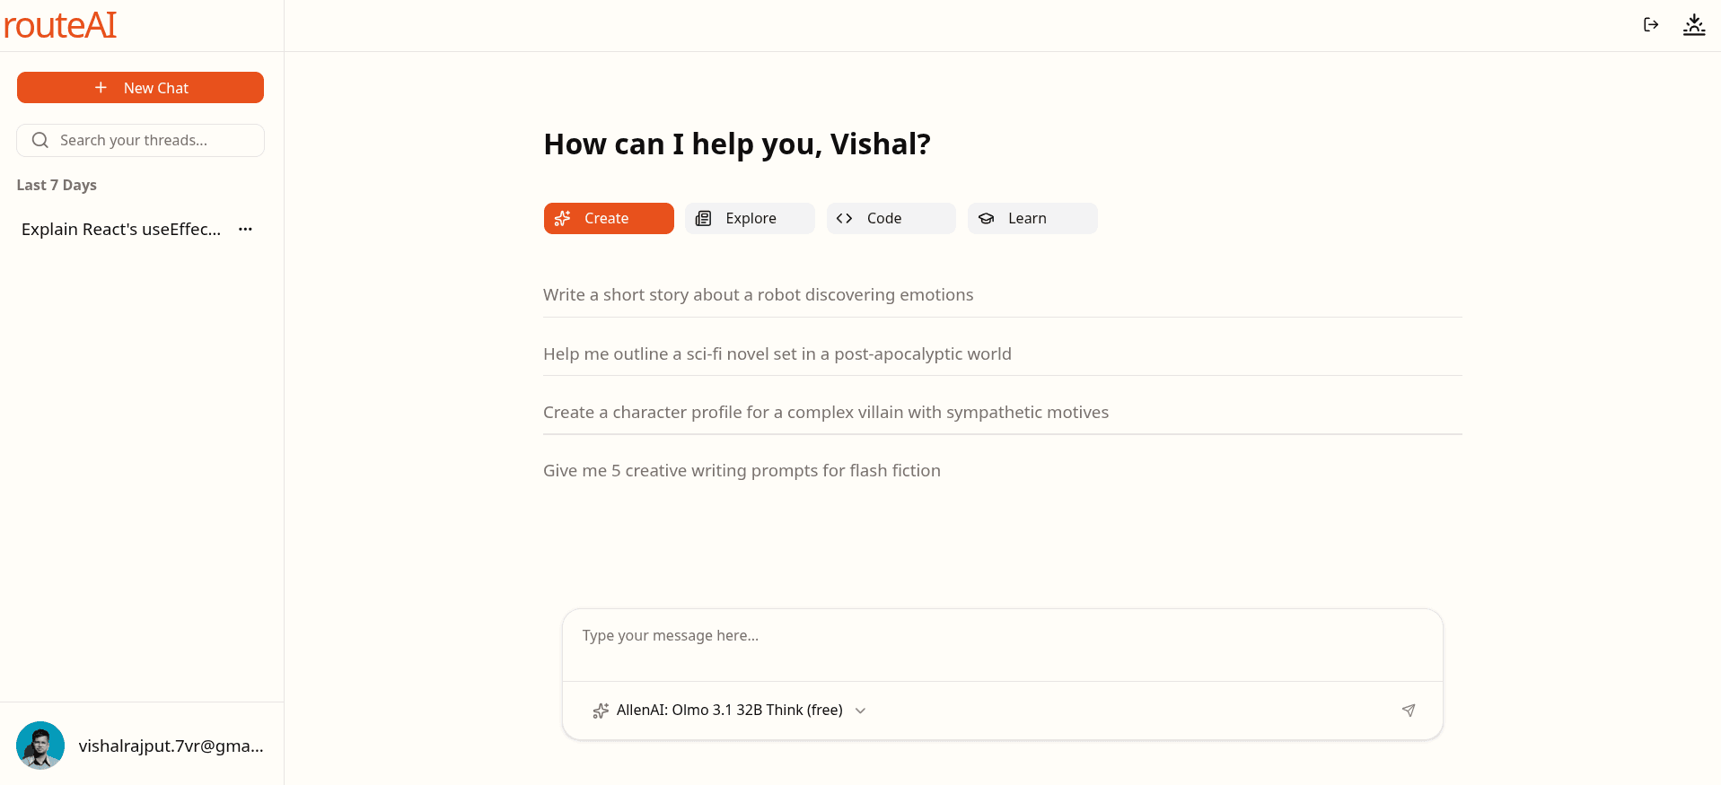1721x785 pixels.
Task: Click the user profile avatar
Action: [40, 746]
